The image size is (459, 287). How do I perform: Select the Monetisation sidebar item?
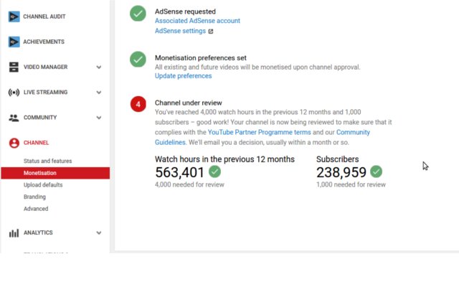point(55,173)
